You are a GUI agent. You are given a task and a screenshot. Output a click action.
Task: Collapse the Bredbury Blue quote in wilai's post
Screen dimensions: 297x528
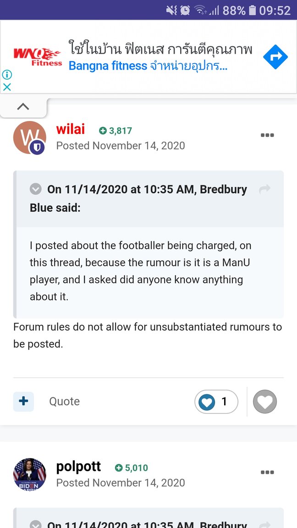(35, 189)
